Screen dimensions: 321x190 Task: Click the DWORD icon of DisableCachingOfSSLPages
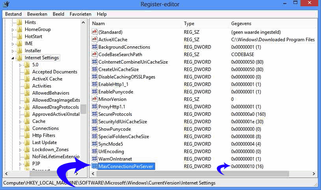[95, 77]
